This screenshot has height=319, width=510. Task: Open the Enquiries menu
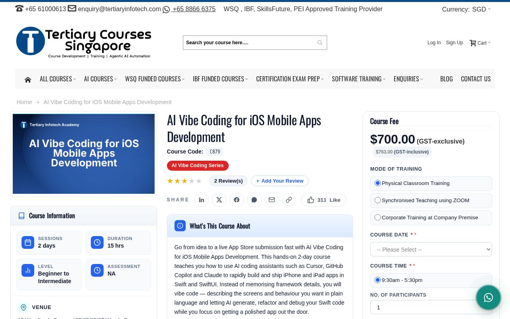pyautogui.click(x=408, y=79)
